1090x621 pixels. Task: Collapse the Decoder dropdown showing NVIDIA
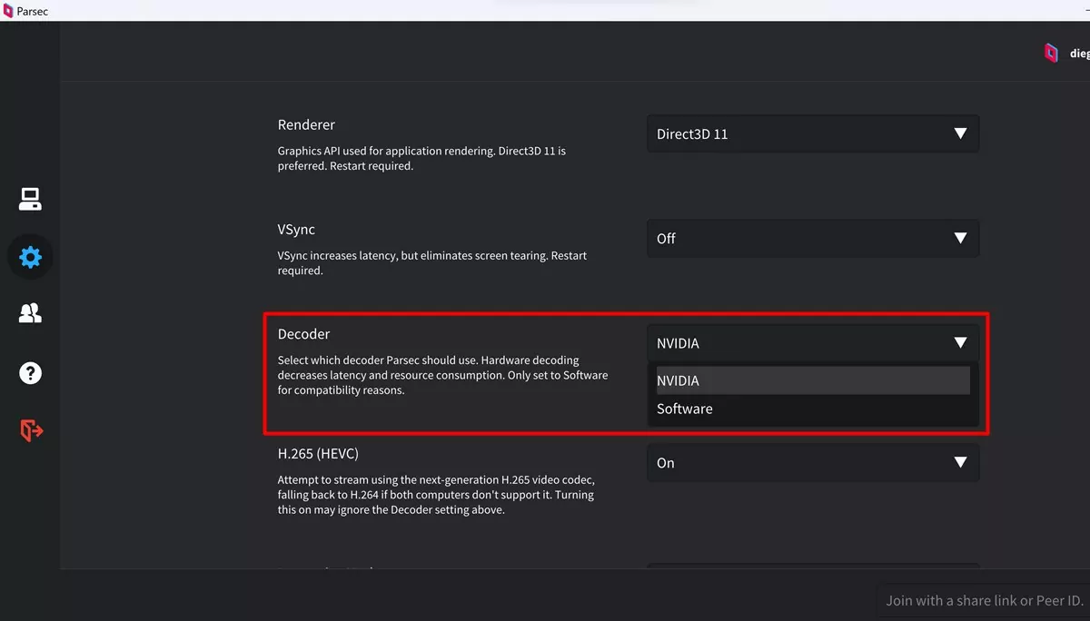pyautogui.click(x=812, y=343)
